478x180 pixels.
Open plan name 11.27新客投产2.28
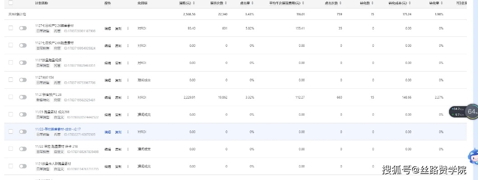tap(48, 94)
